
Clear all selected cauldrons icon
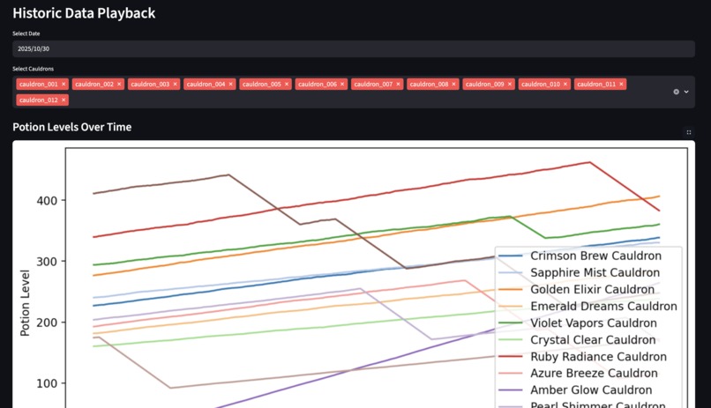click(676, 92)
